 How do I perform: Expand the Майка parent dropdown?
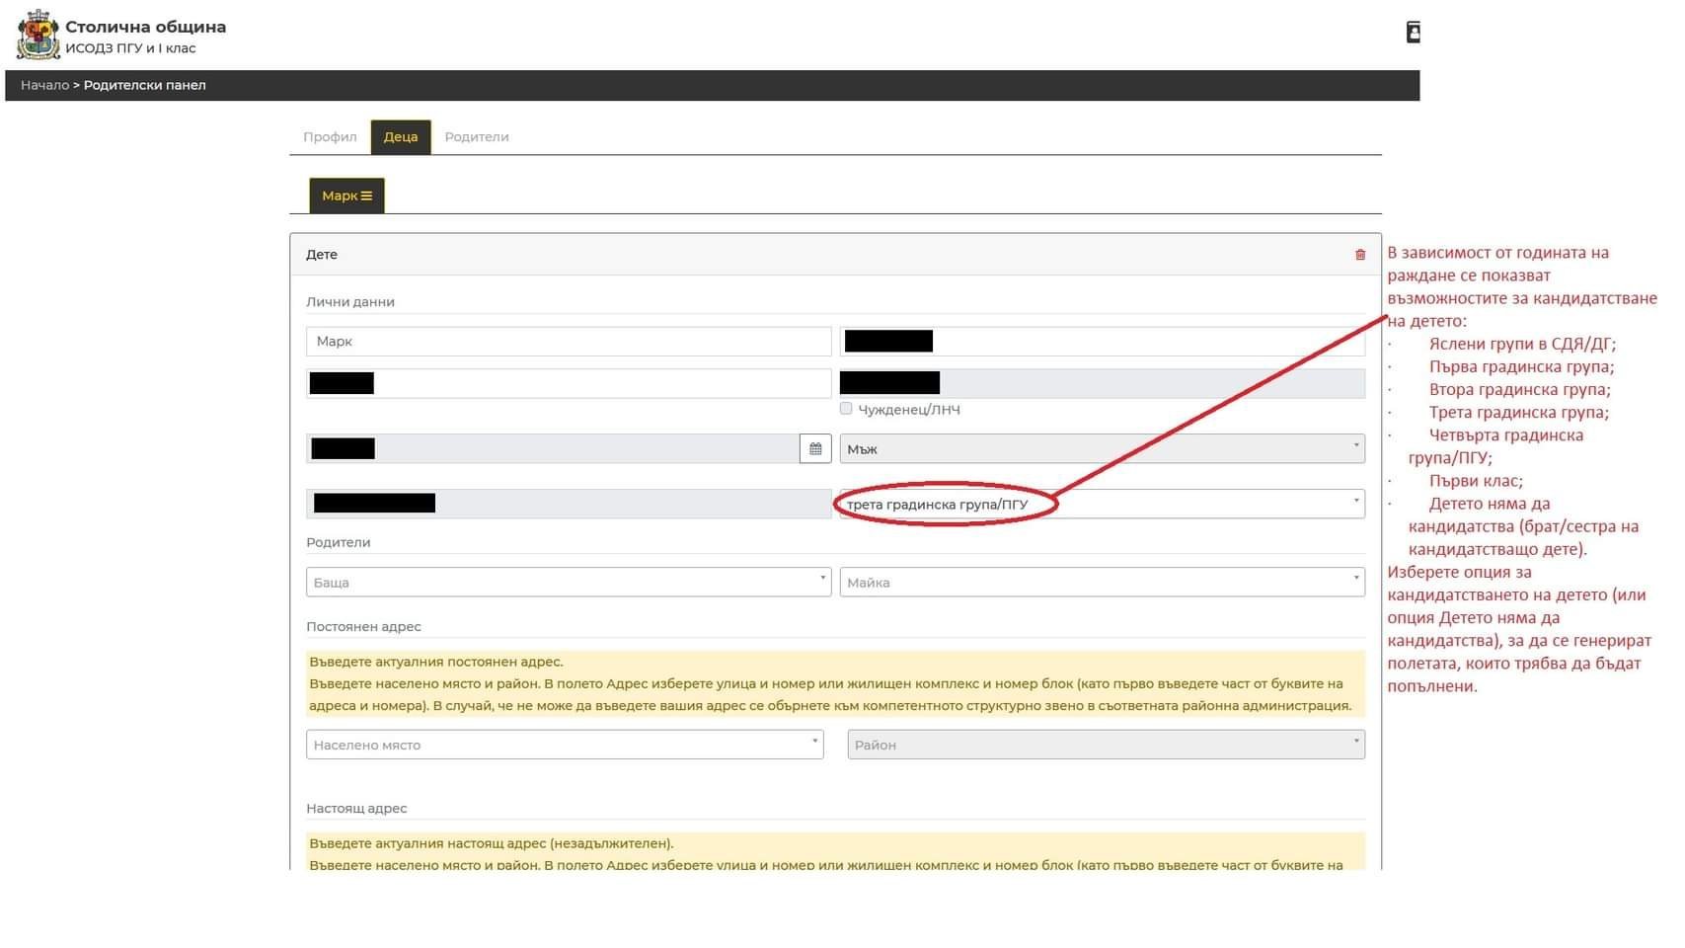coord(1102,583)
